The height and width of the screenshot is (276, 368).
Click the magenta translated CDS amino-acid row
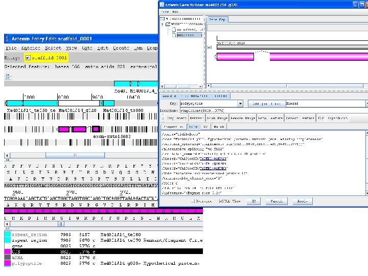pyautogui.click(x=103, y=211)
